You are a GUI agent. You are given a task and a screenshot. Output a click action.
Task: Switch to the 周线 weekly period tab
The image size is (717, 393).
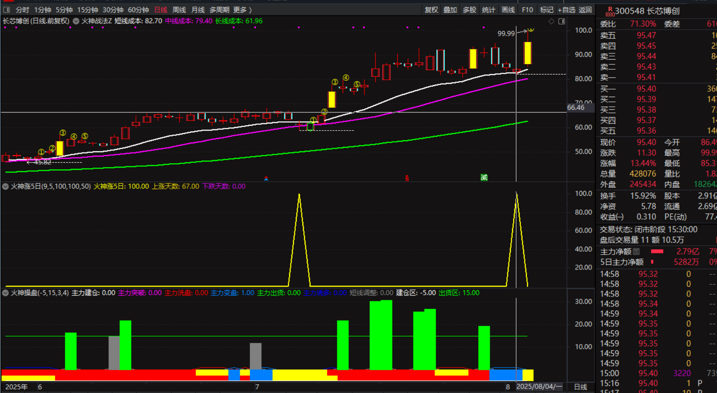point(179,10)
